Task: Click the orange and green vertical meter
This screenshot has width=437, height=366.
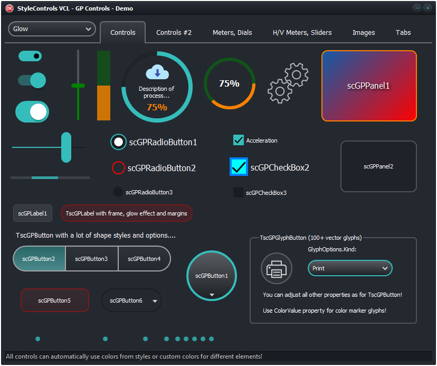Action: tap(103, 86)
